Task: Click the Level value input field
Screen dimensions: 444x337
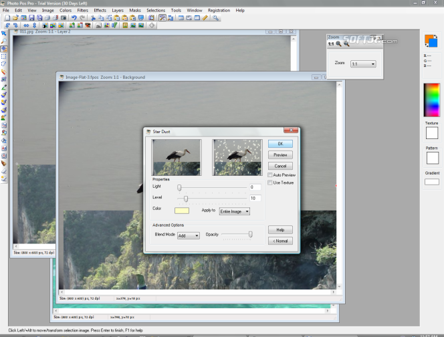Action: (255, 198)
